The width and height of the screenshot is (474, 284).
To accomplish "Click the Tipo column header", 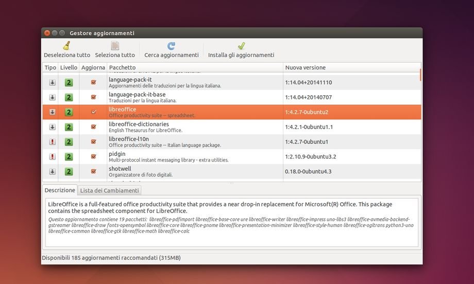I will click(x=50, y=67).
